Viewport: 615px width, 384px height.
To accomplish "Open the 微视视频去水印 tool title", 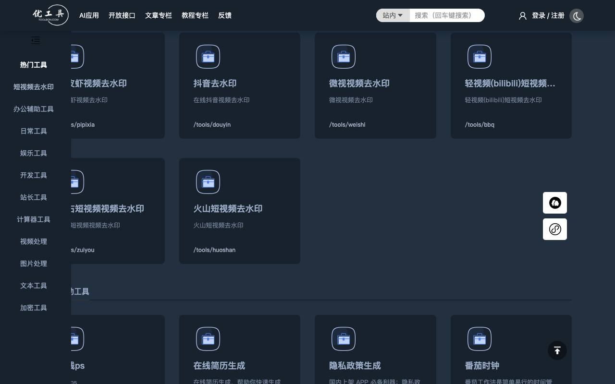I will point(359,84).
